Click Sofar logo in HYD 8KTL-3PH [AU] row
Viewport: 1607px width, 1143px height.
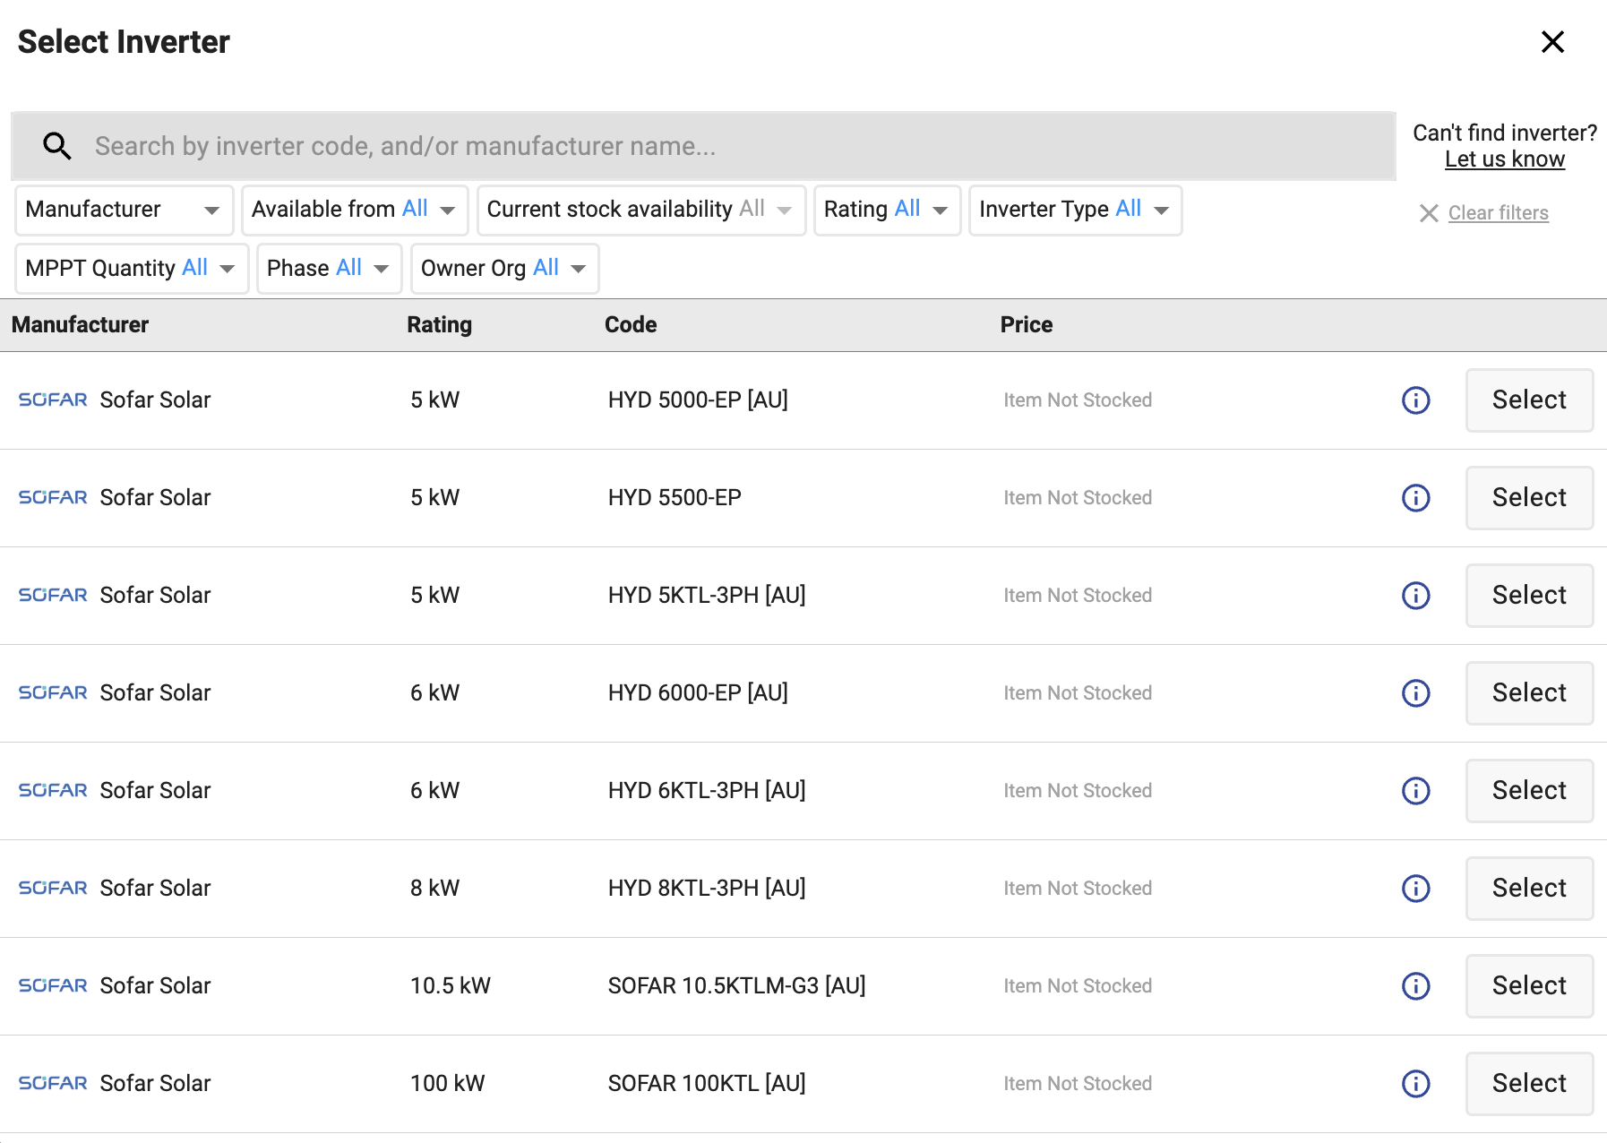pos(53,888)
